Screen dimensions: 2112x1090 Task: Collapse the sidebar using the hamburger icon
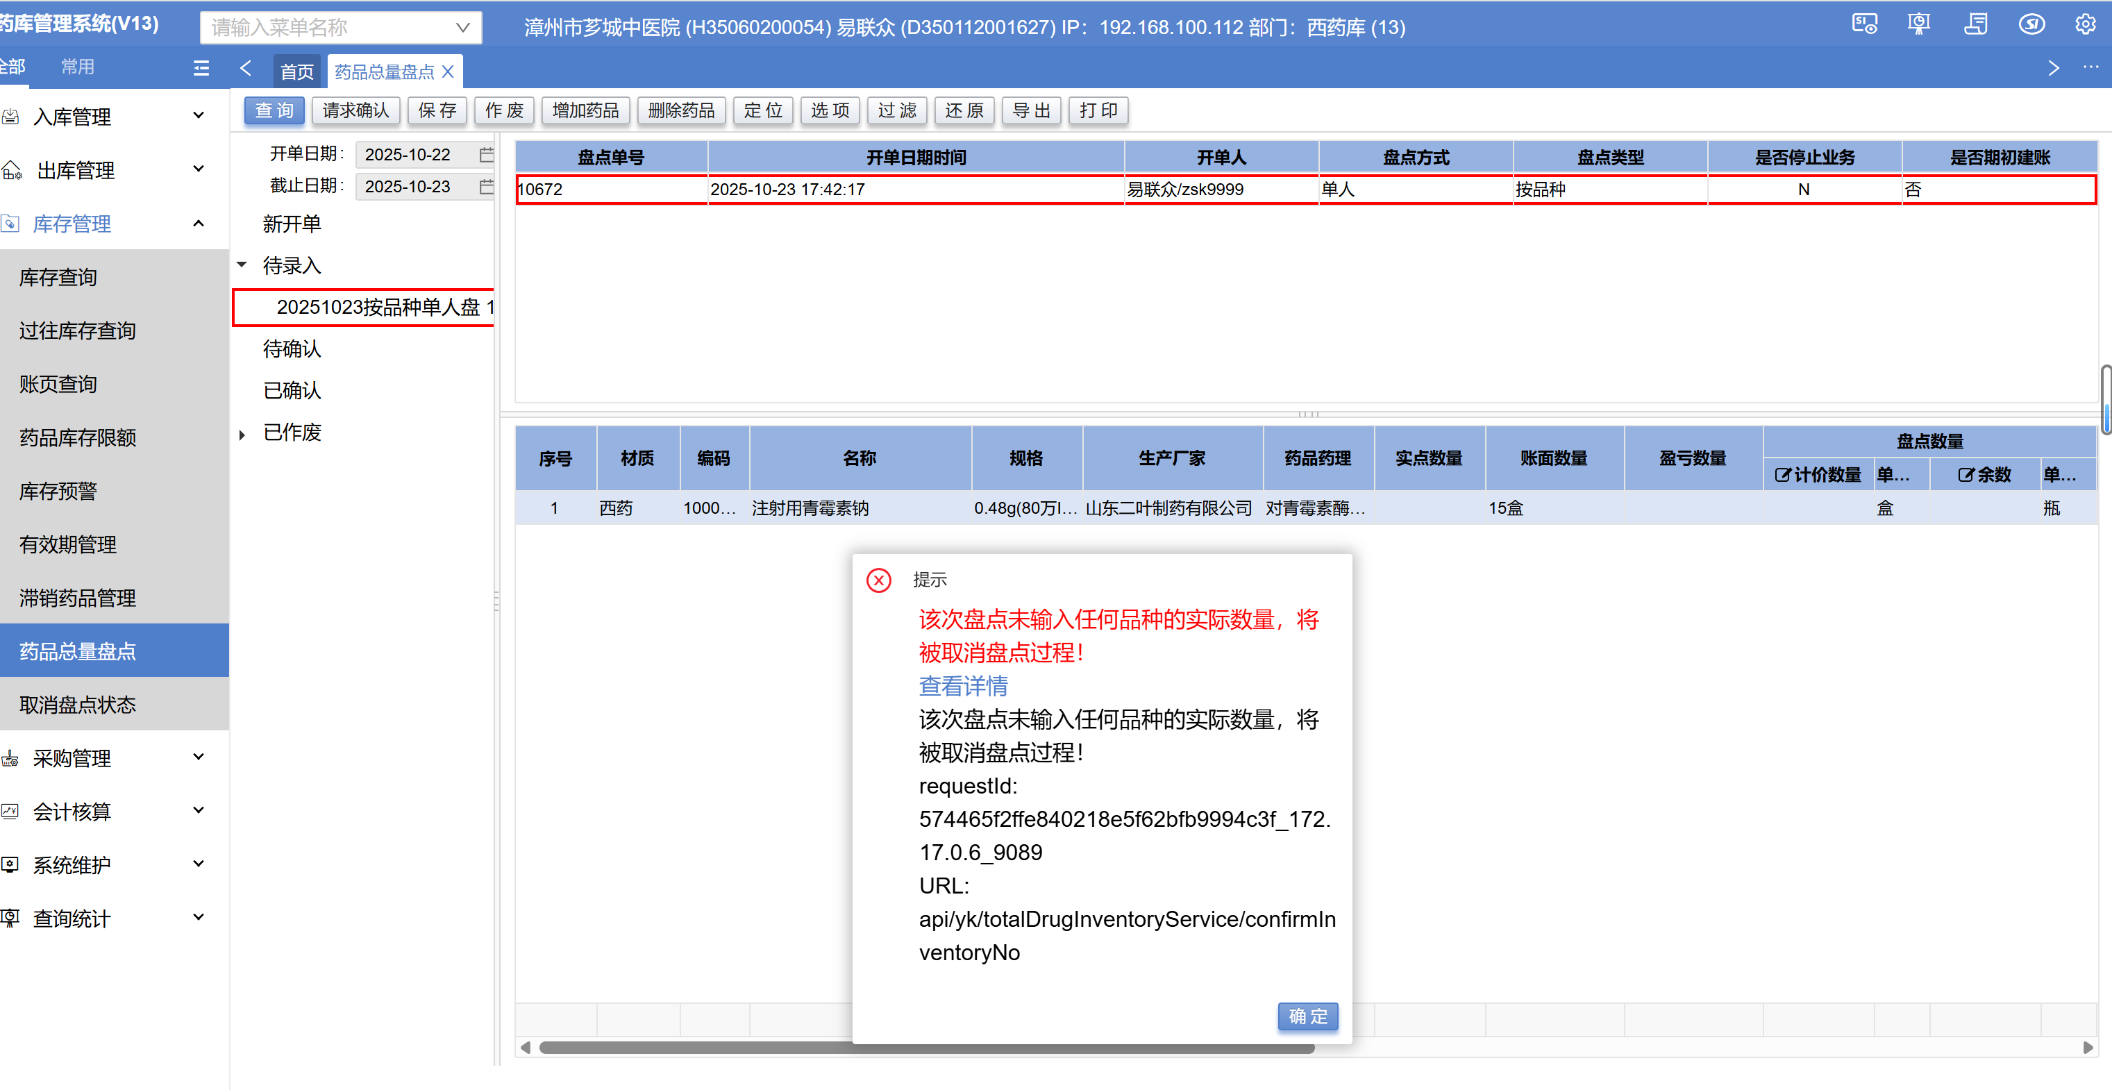pyautogui.click(x=201, y=68)
